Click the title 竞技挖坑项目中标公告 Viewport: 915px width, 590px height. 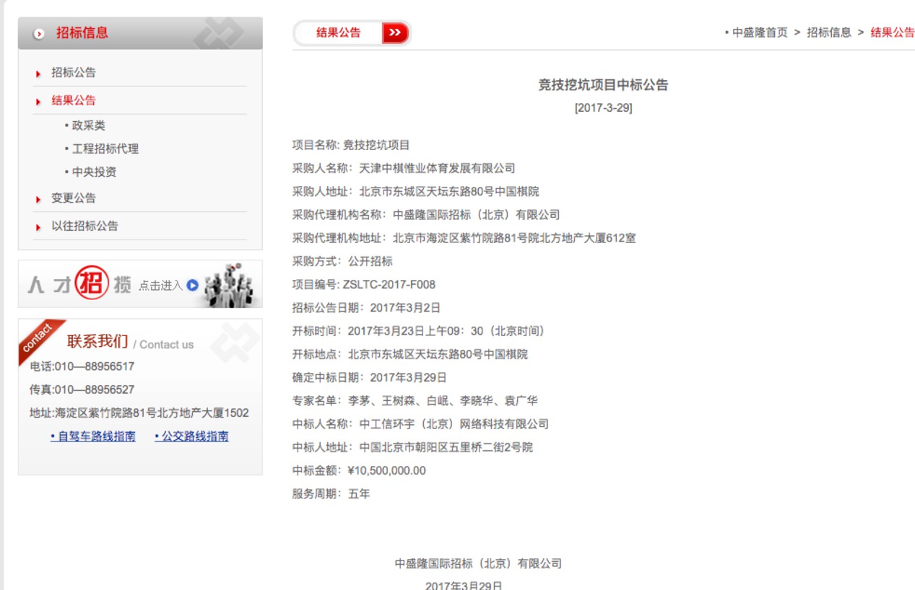coord(603,84)
